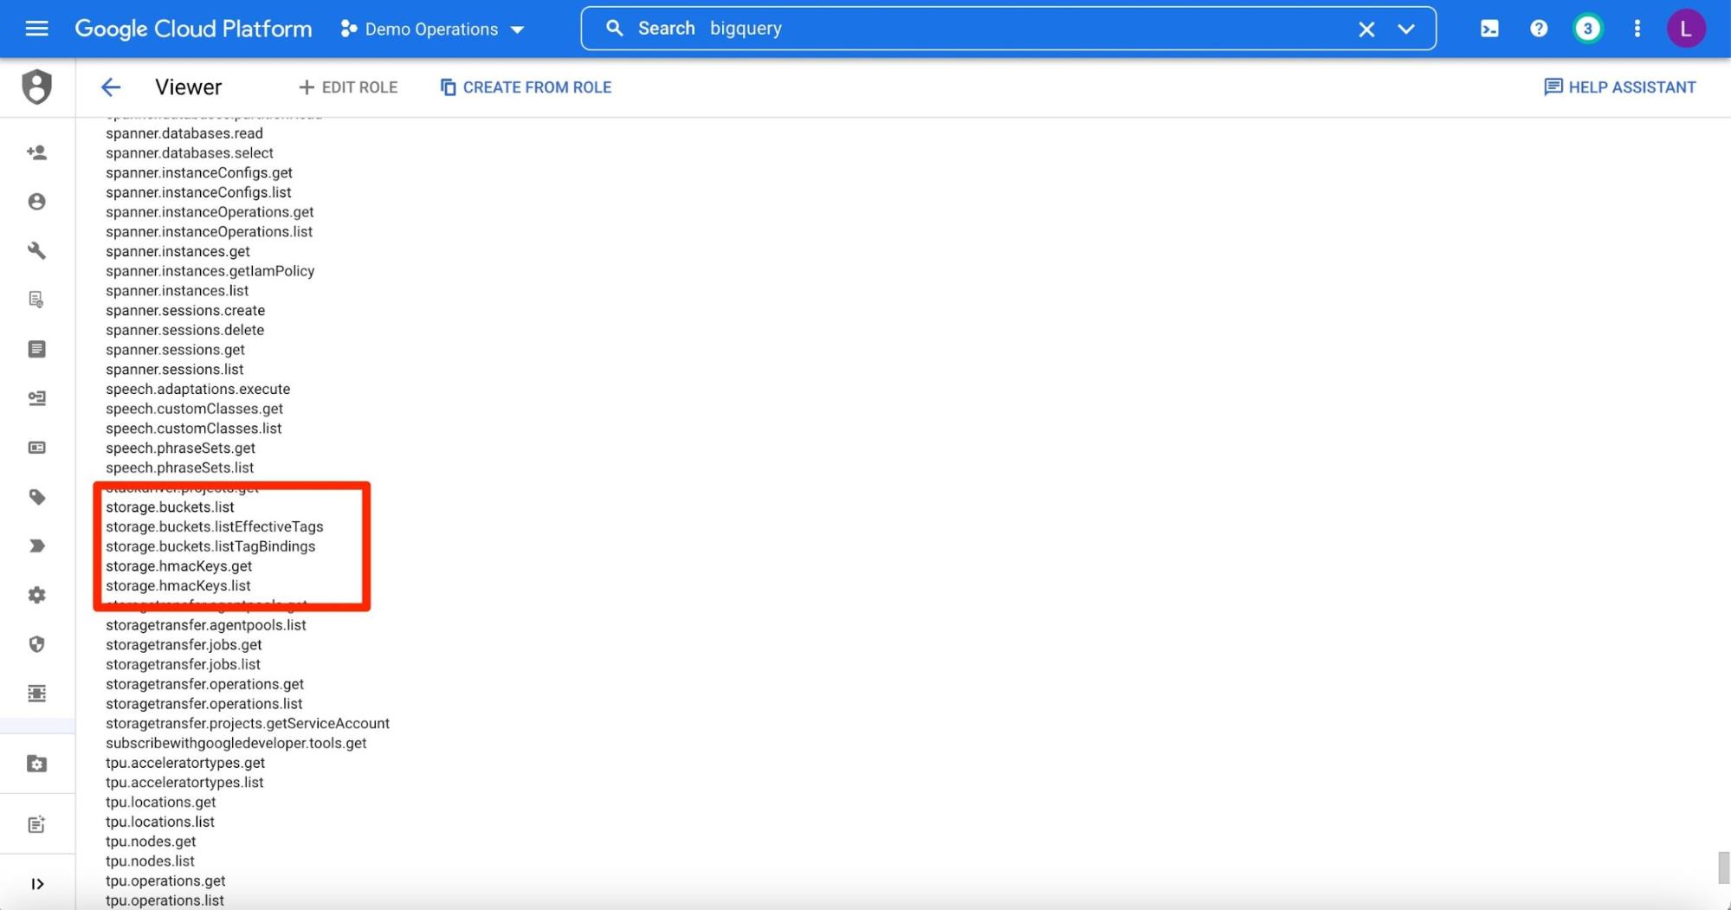Select tpu.operations.get permission
Viewport: 1731px width, 910px height.
(x=165, y=881)
